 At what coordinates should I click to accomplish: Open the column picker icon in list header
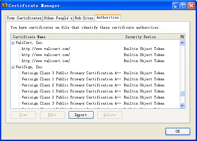click(182, 37)
